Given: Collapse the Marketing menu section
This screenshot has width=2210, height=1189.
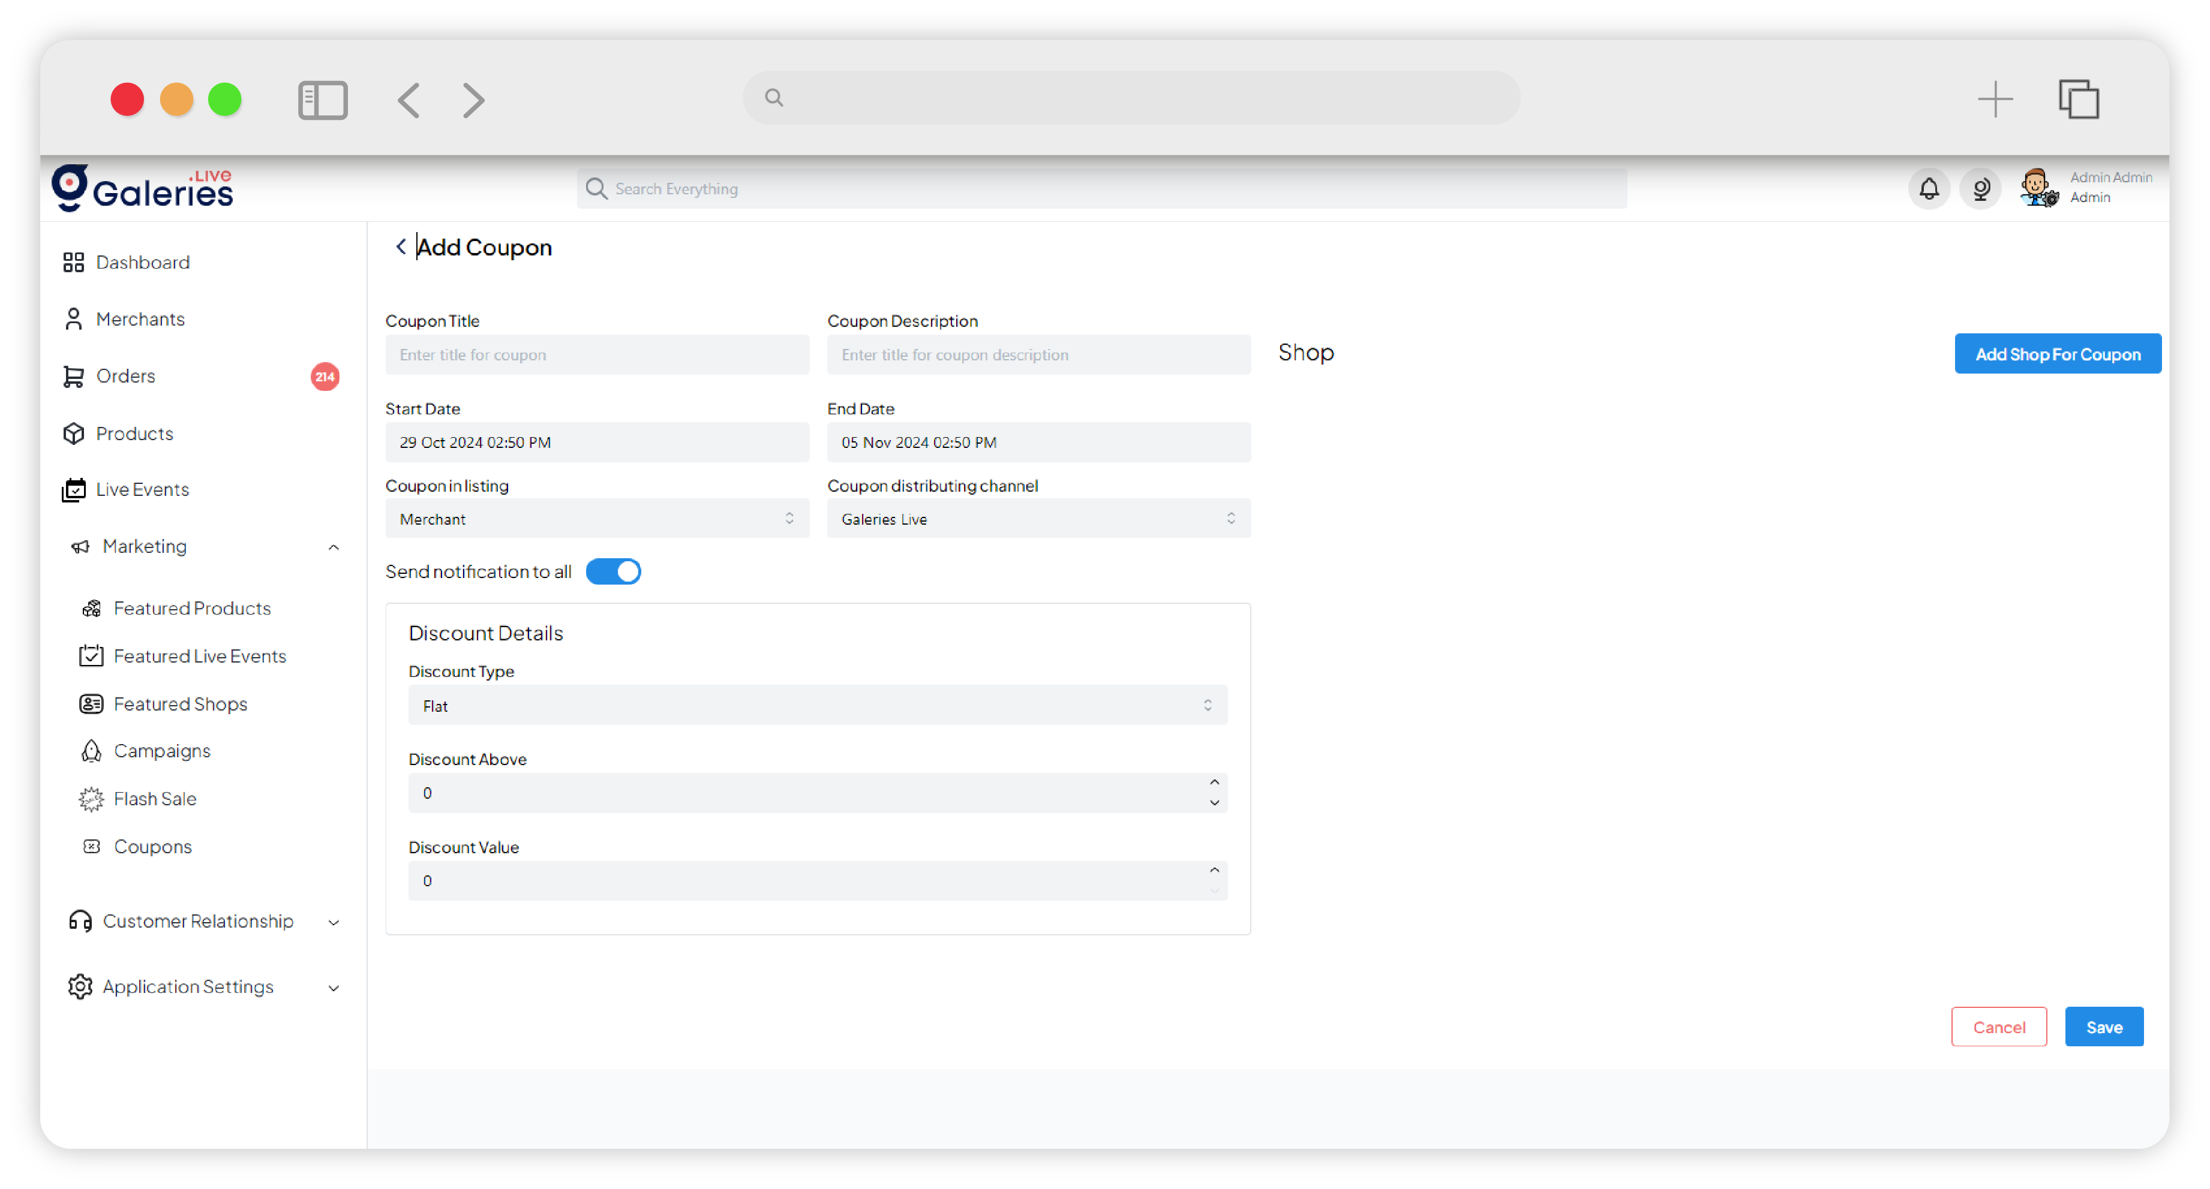Looking at the screenshot, I should click(334, 547).
